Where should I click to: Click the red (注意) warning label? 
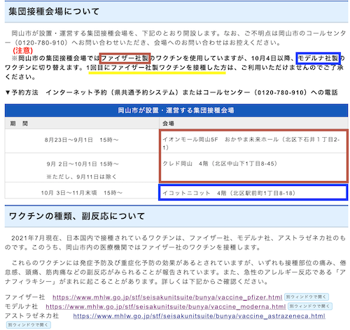[23, 50]
